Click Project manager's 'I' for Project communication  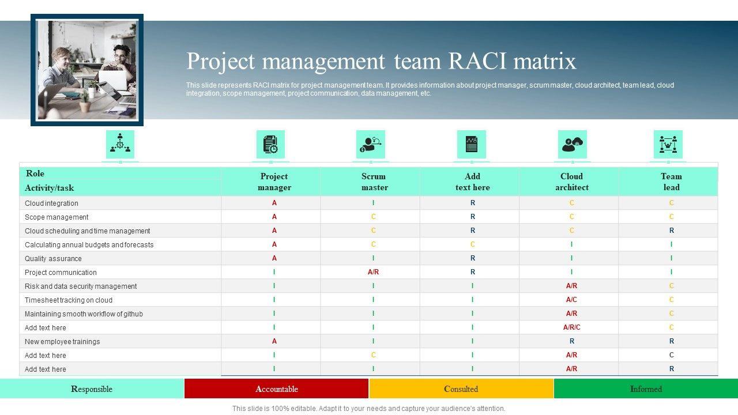pos(274,272)
